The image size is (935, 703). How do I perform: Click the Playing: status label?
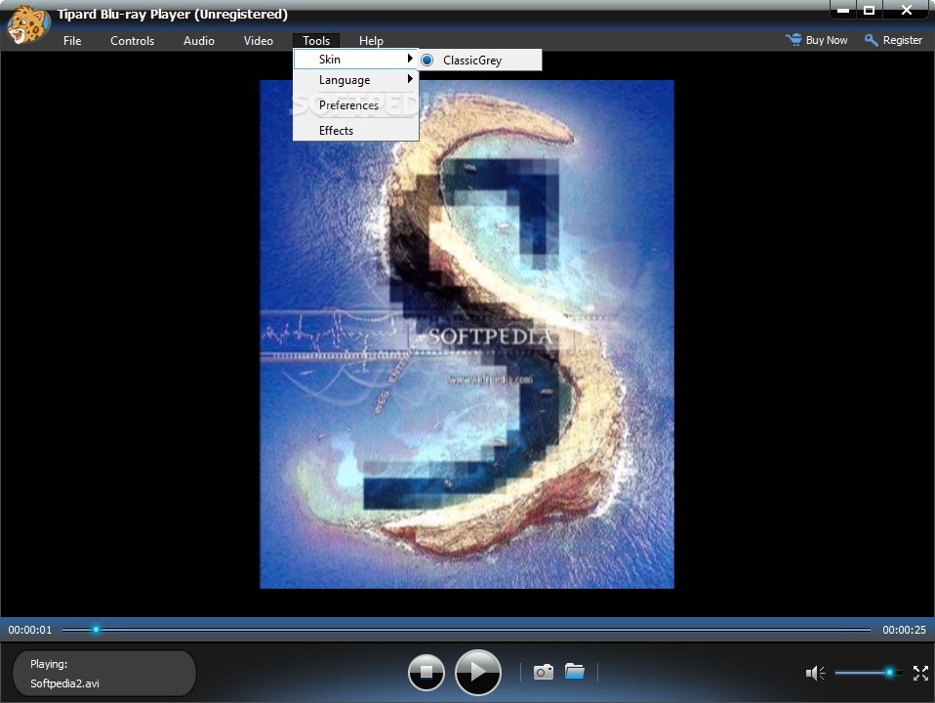tap(49, 664)
